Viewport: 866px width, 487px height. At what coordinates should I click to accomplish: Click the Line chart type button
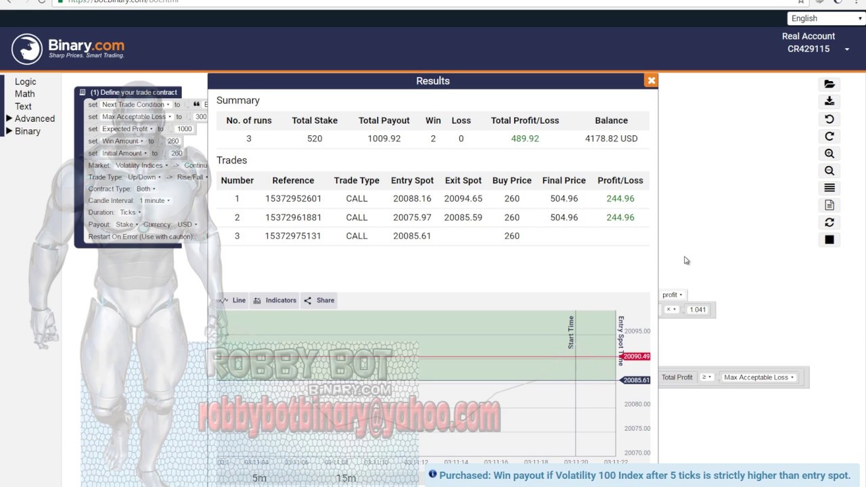coord(233,300)
